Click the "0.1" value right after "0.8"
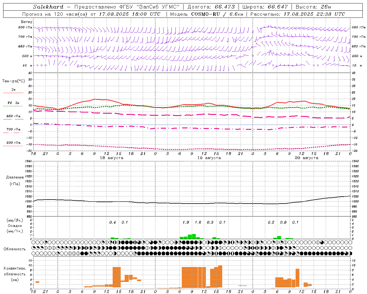 pyautogui.click(x=295, y=223)
